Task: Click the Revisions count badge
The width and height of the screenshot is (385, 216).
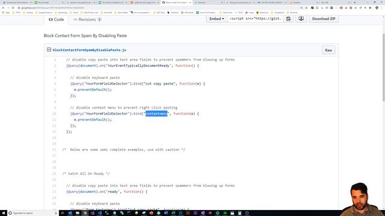Action: coord(99,20)
